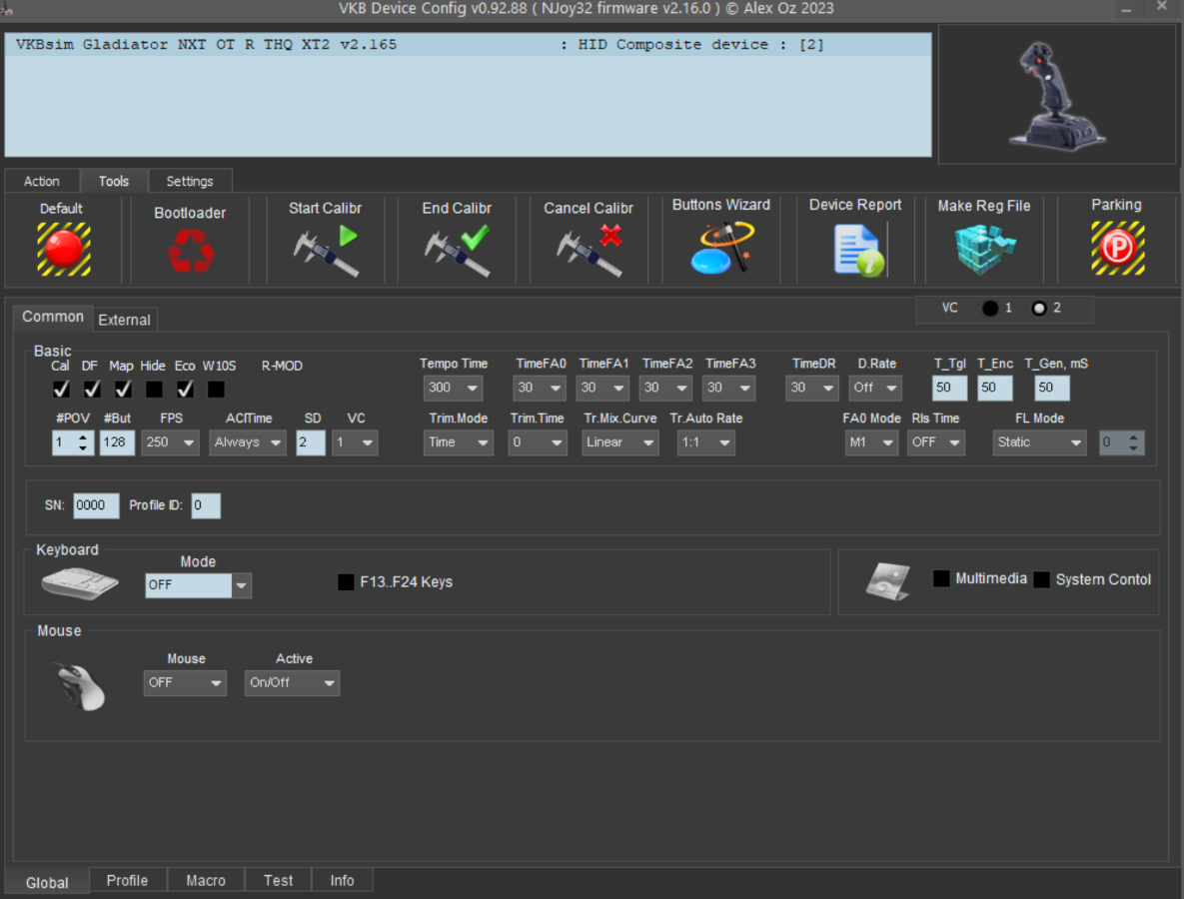
Task: Click the #POV stepper arrows
Action: 83,443
